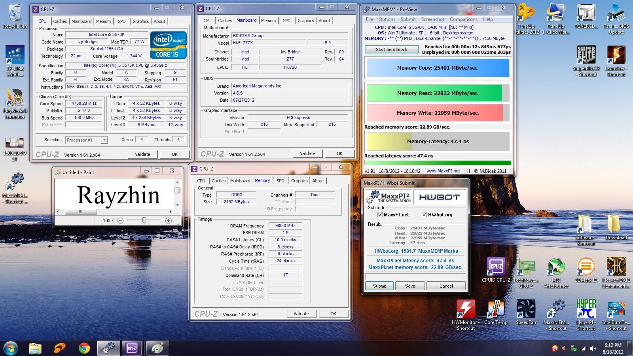This screenshot has height=356, width=633.
Task: Open Options menu in MaxxMEM
Action: [387, 19]
